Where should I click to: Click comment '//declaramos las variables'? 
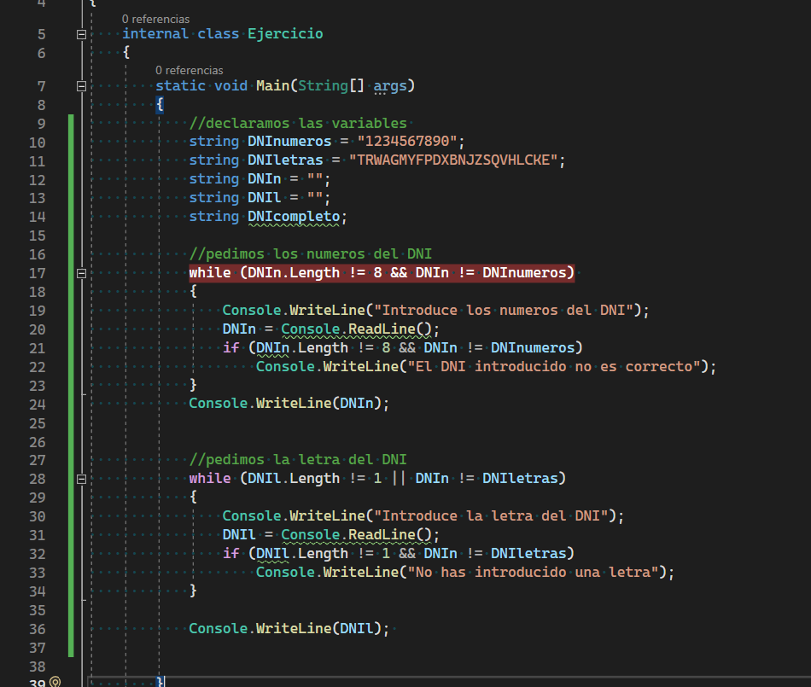pos(298,123)
